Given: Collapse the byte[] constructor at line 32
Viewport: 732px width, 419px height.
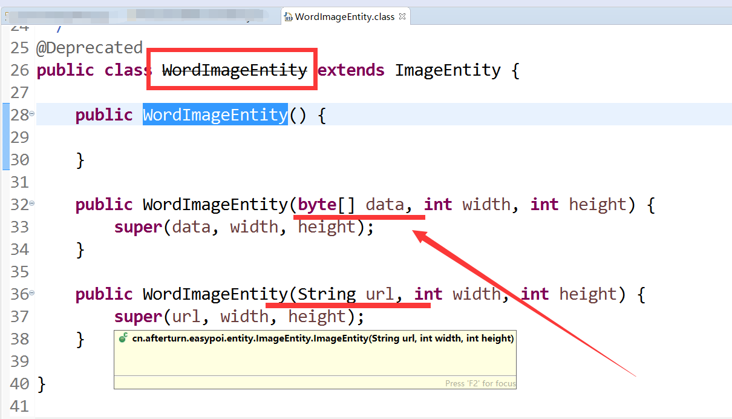Looking at the screenshot, I should [x=32, y=204].
